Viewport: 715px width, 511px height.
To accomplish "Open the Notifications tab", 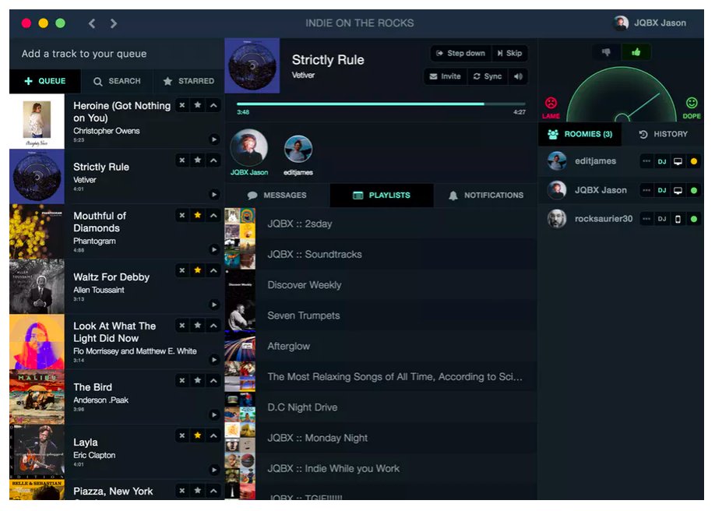I will (x=486, y=196).
